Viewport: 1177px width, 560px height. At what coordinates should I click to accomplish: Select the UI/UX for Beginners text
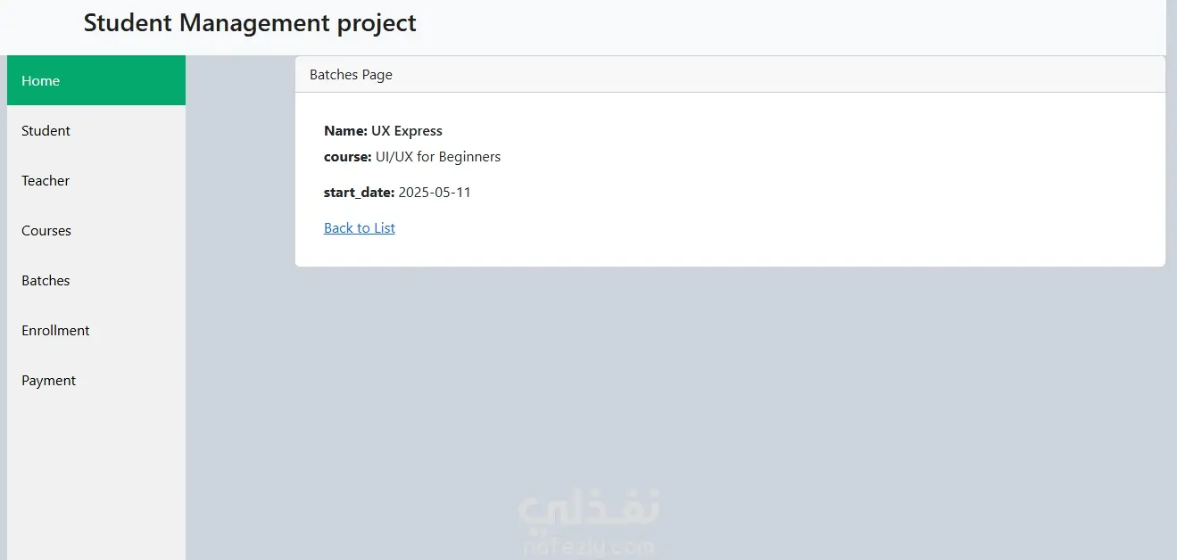tap(438, 157)
